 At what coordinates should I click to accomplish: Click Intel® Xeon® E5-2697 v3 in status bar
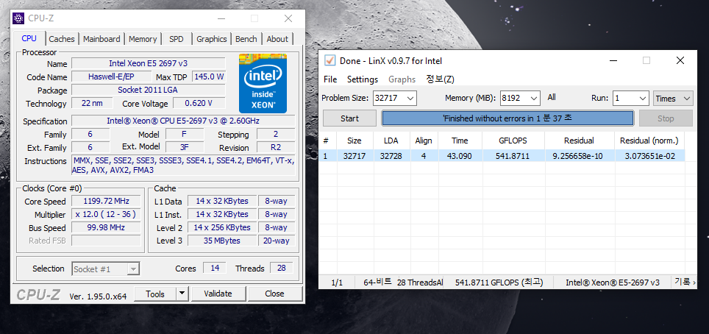click(x=612, y=283)
